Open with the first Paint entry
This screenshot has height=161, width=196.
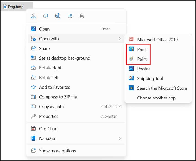pos(158,49)
